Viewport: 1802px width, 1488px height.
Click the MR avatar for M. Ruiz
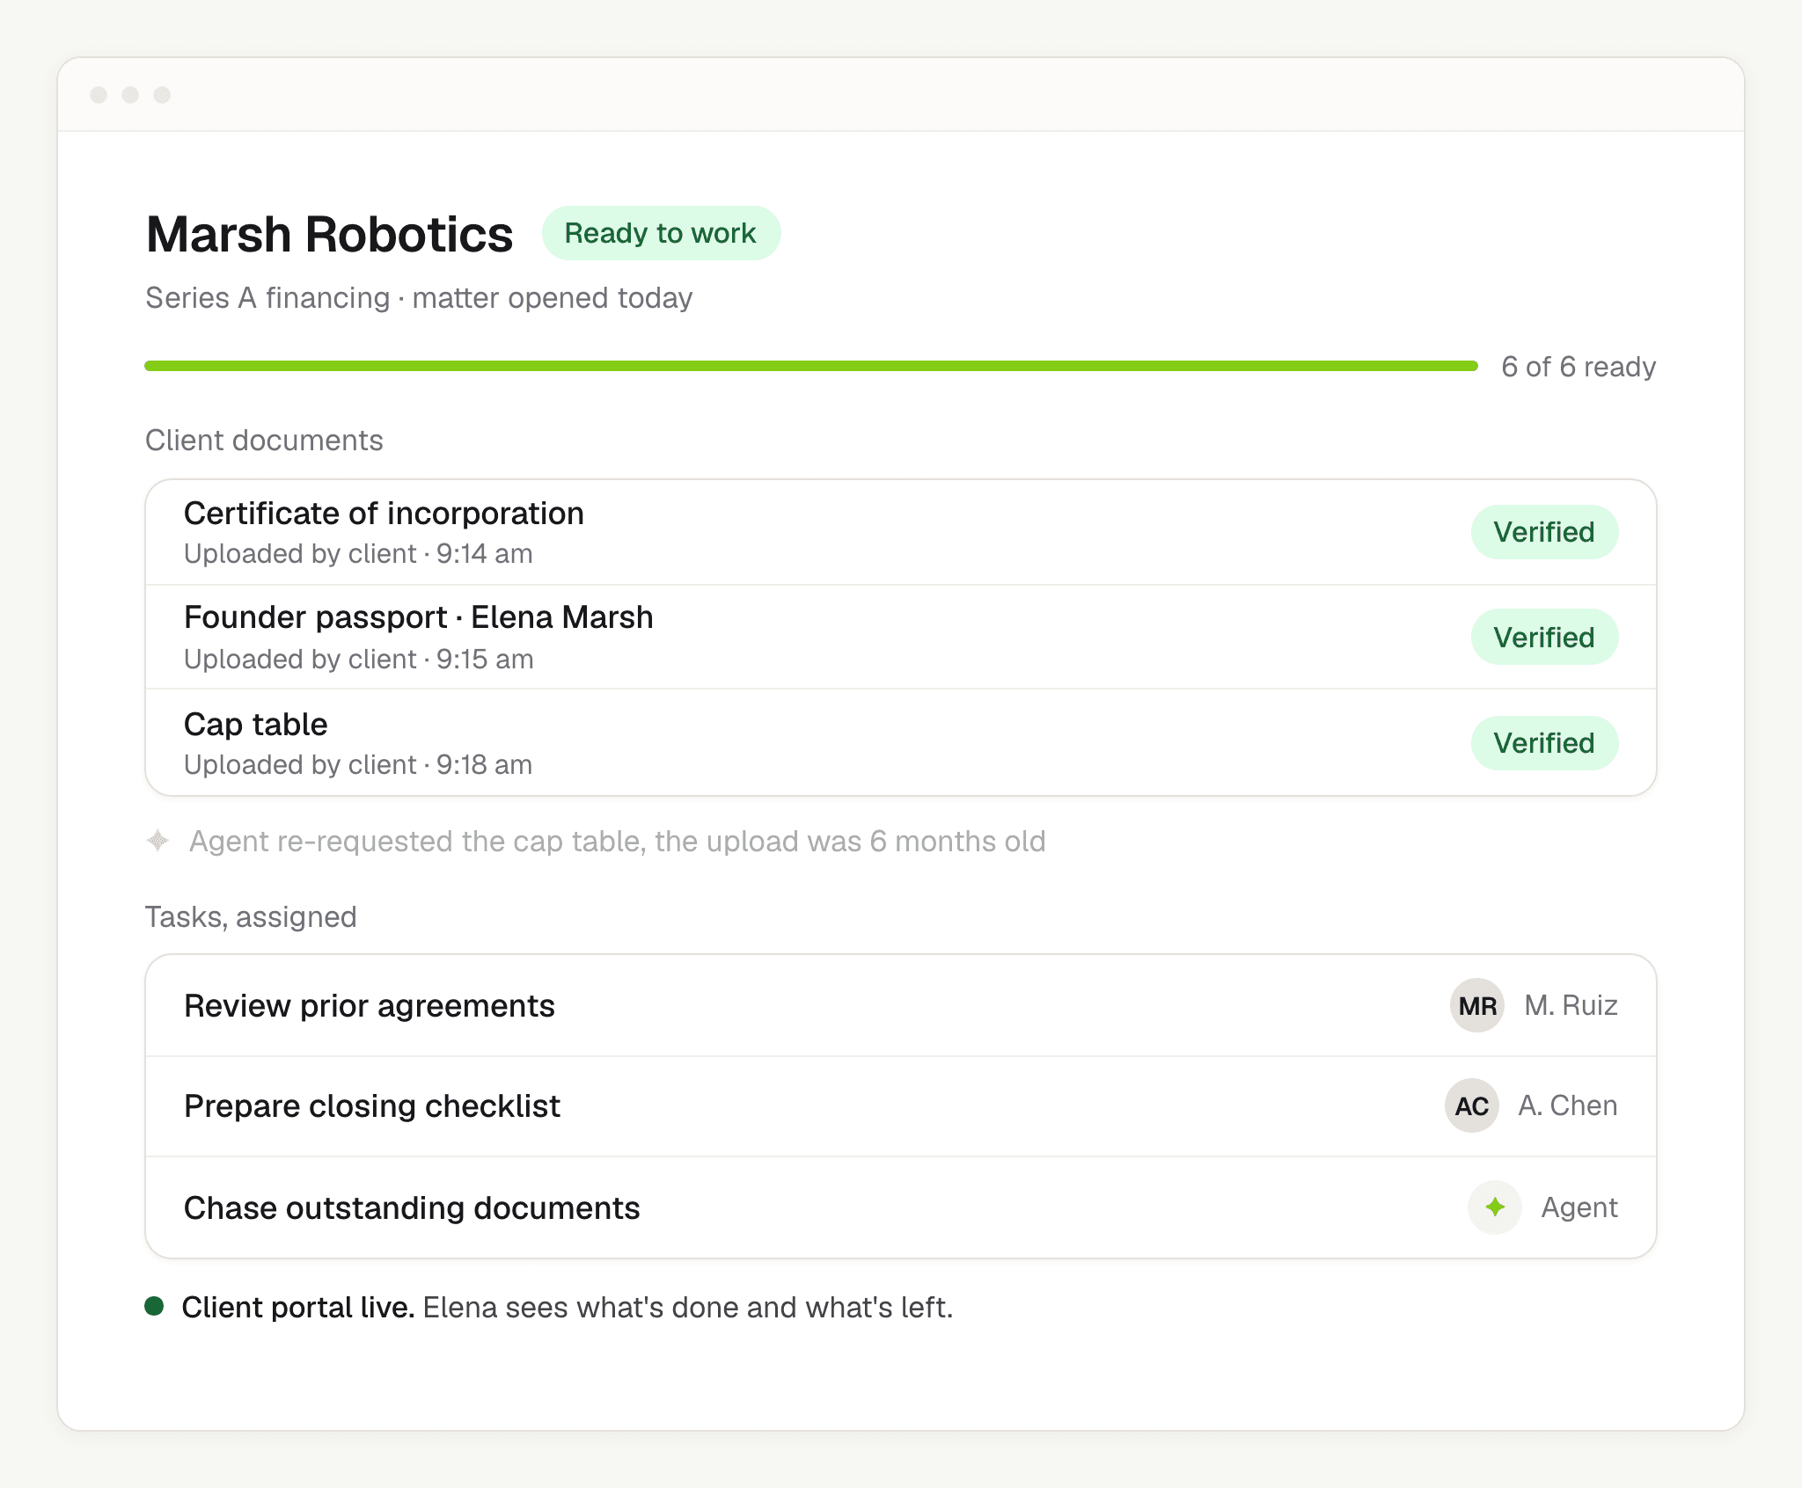click(x=1477, y=1005)
